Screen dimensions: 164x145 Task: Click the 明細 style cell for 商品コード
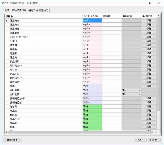pyautogui.click(x=92, y=119)
